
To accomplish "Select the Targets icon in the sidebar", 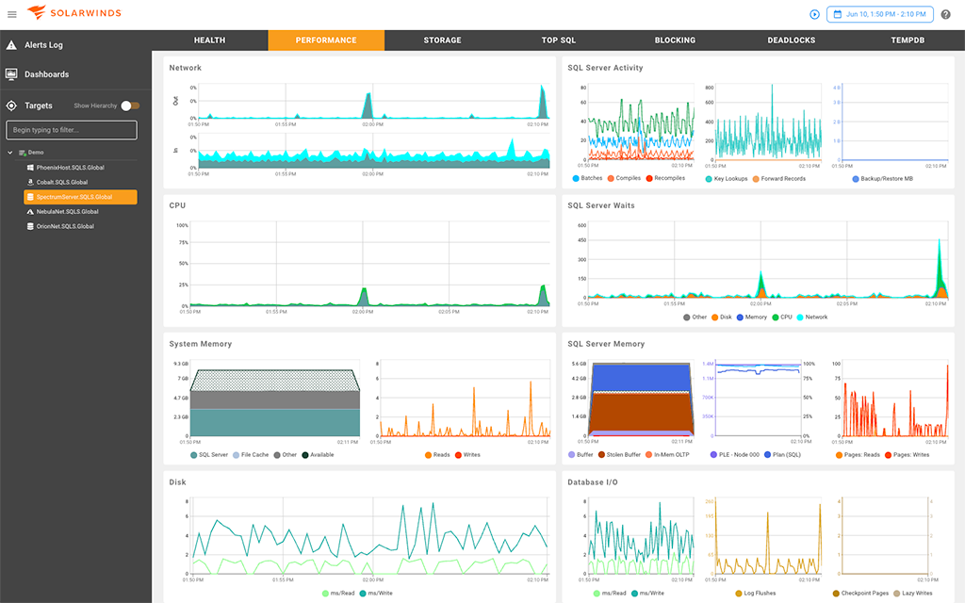I will (11, 106).
